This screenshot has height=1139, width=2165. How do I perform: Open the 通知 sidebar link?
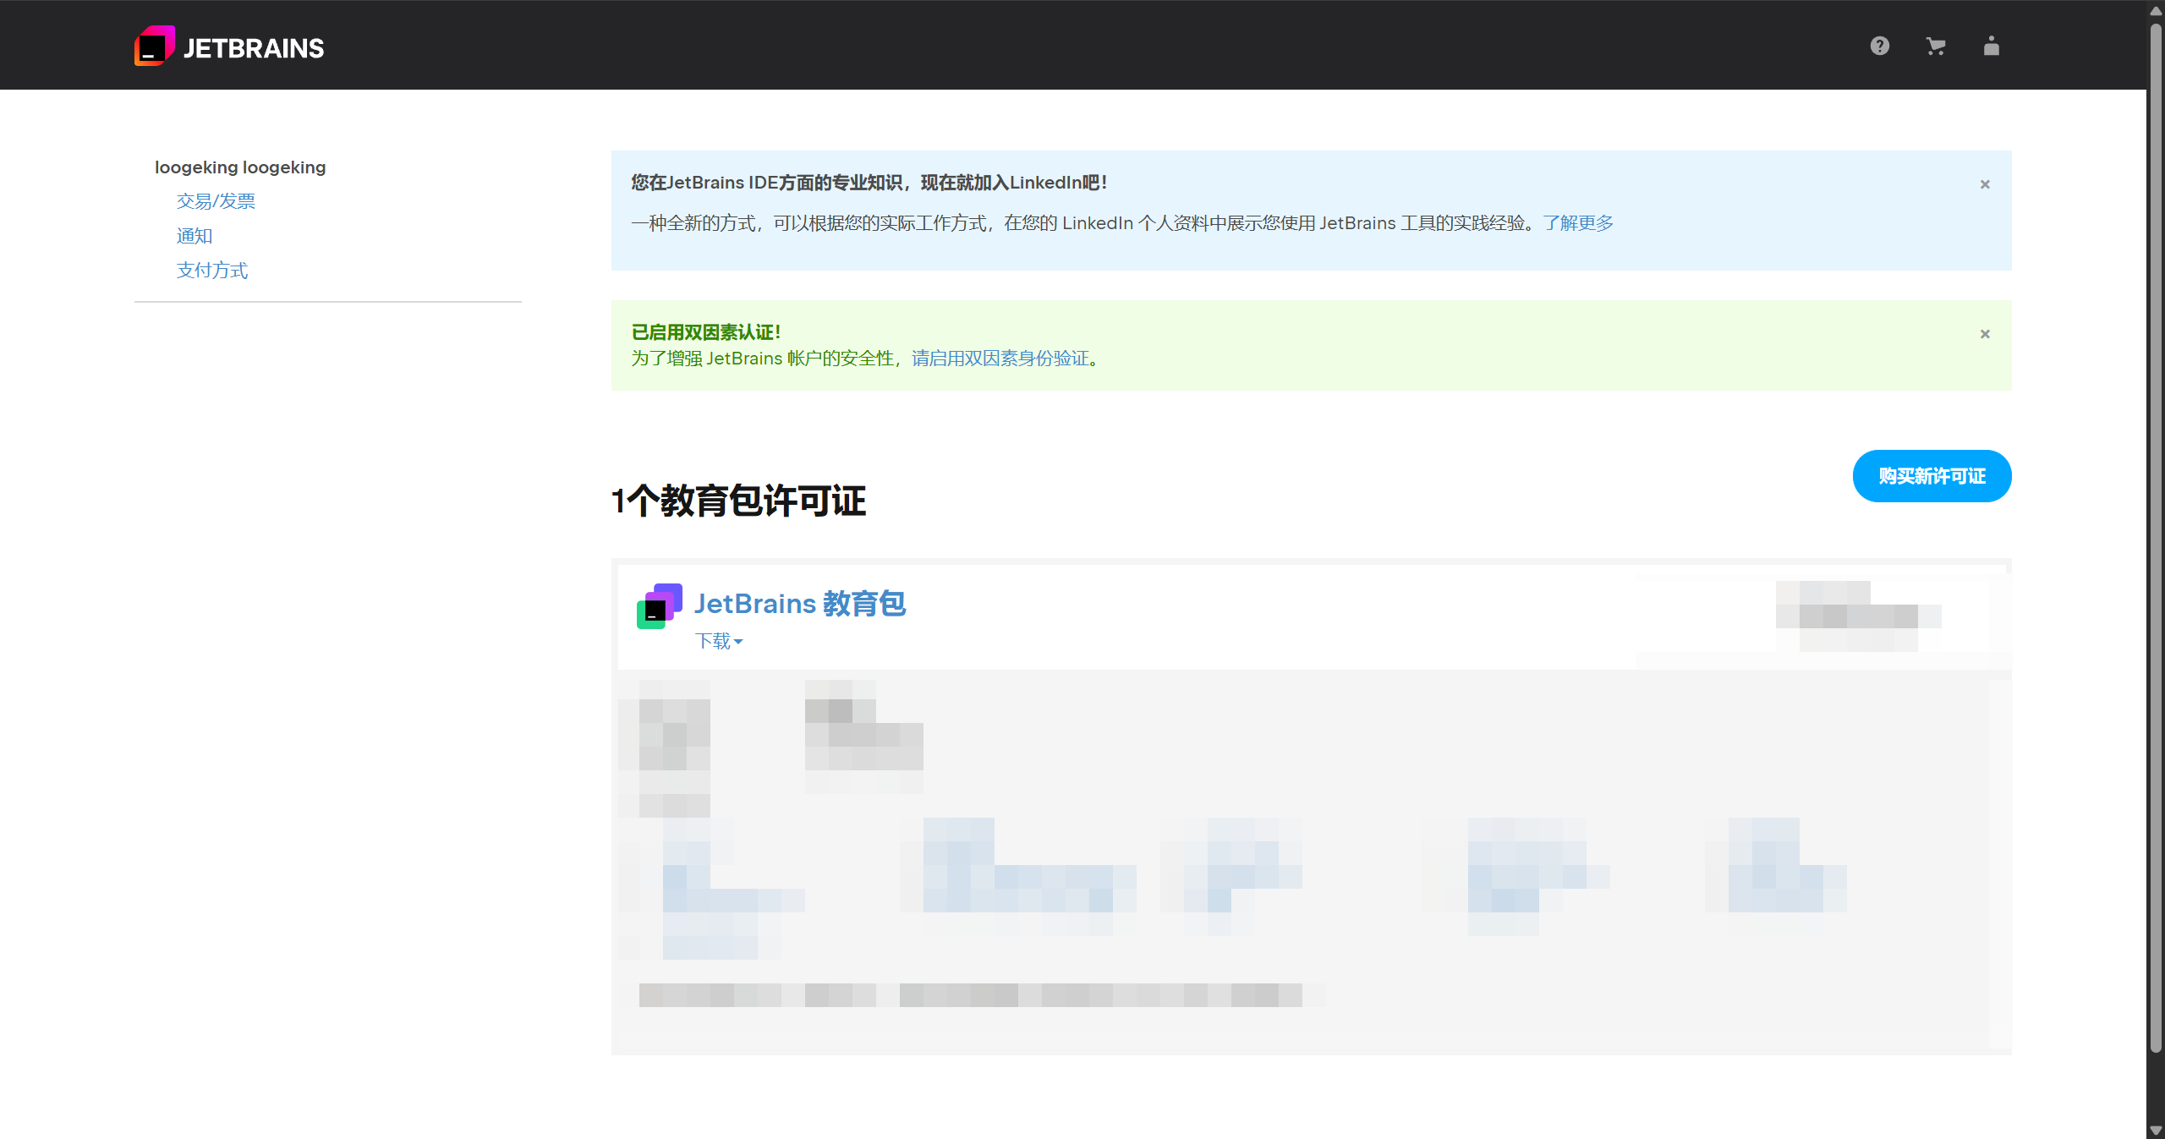[x=195, y=236]
